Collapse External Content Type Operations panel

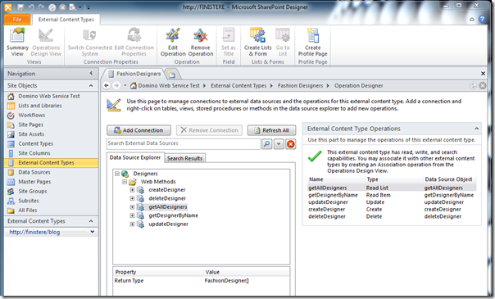coord(476,129)
